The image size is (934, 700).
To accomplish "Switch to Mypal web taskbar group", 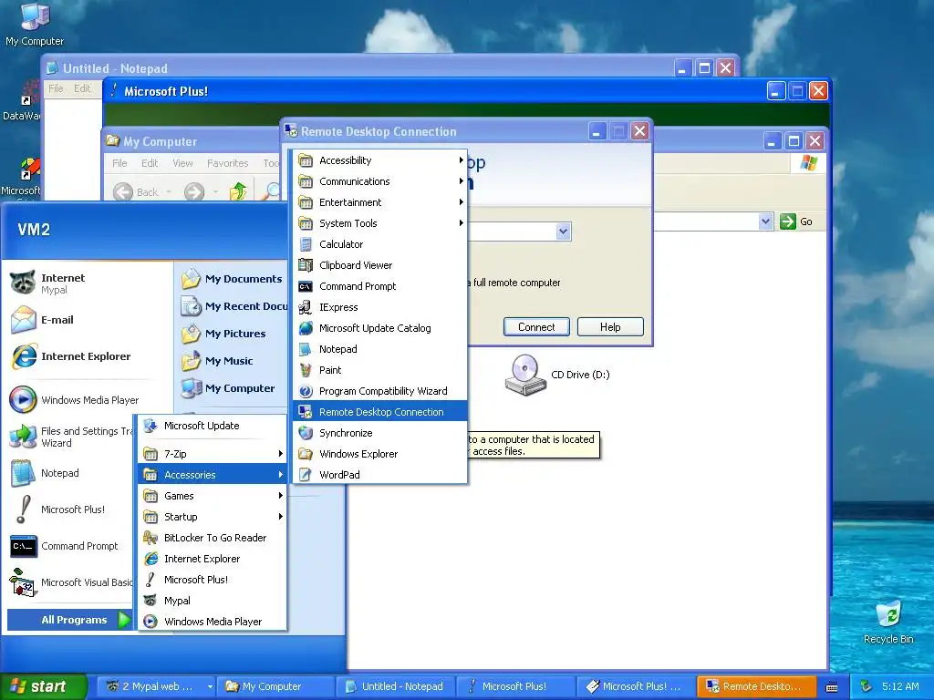I will coord(156,686).
